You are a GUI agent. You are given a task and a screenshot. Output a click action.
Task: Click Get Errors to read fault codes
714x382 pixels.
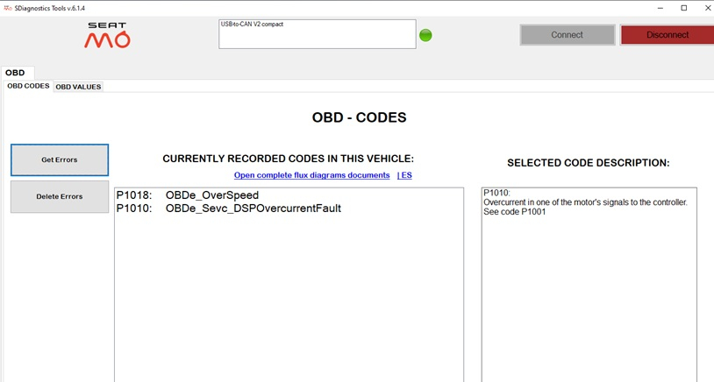pos(60,160)
